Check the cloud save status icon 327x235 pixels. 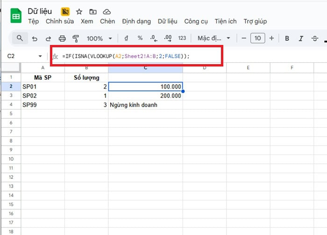[107, 11]
